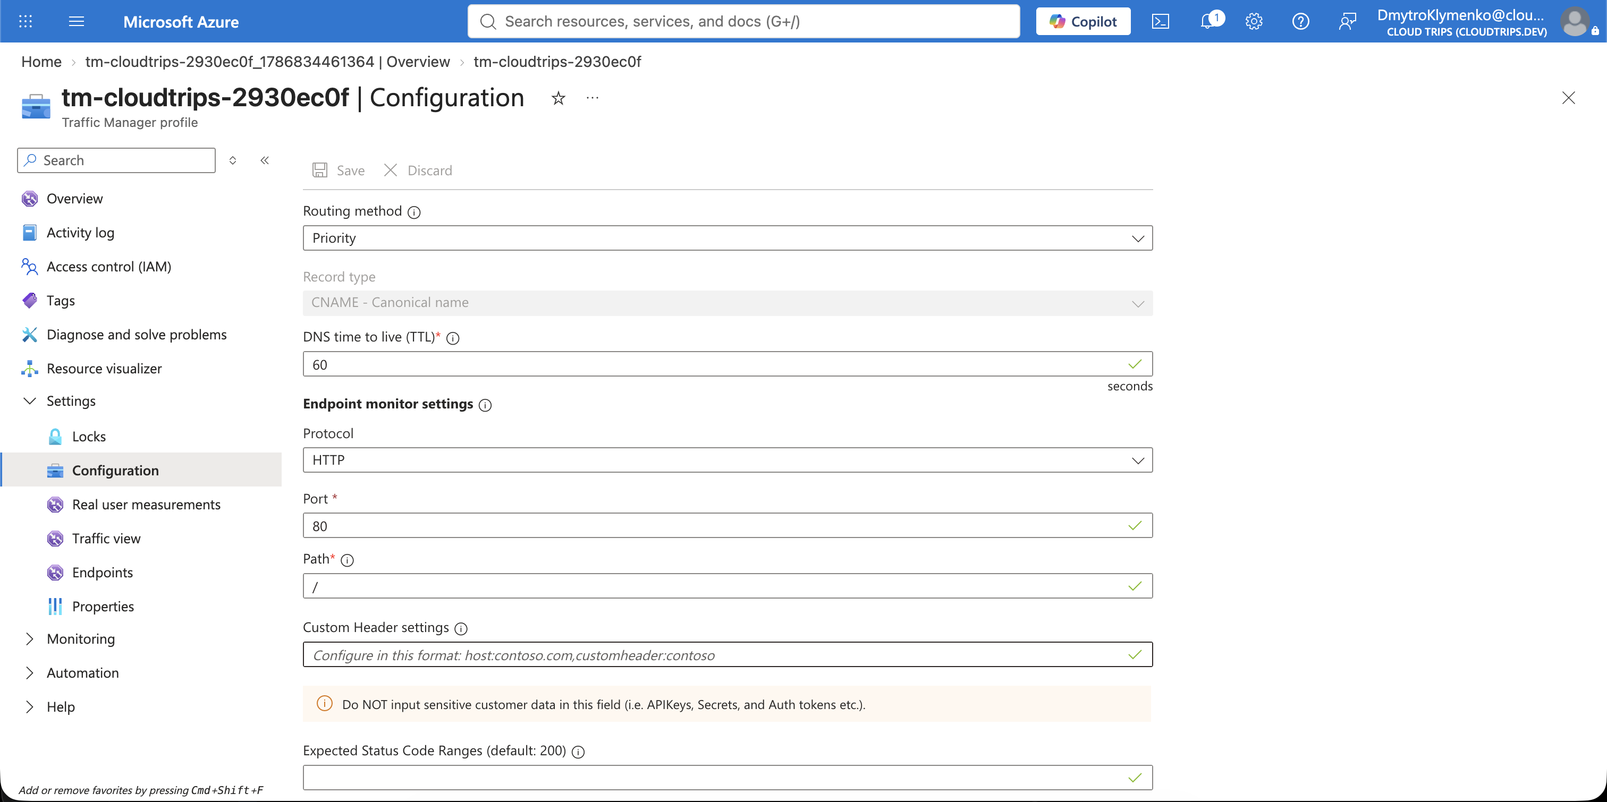Viewport: 1607px width, 802px height.
Task: Click the Save toolbar button
Action: click(x=339, y=170)
